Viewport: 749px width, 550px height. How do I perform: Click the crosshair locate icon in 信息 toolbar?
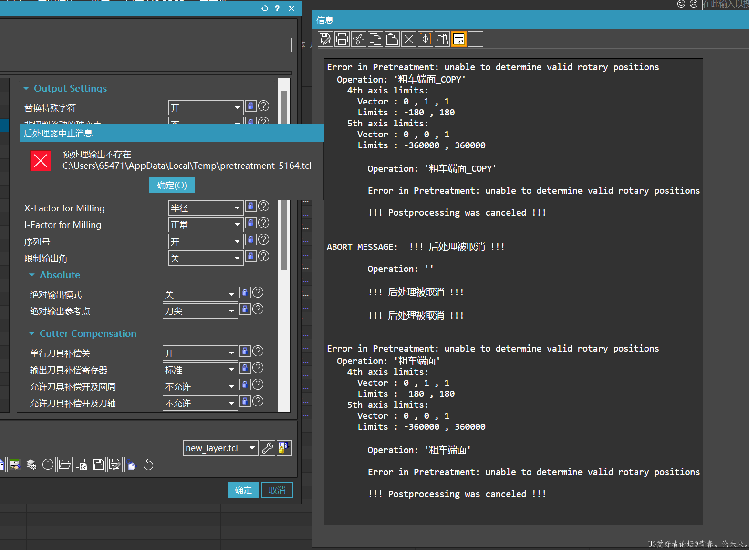tap(426, 39)
